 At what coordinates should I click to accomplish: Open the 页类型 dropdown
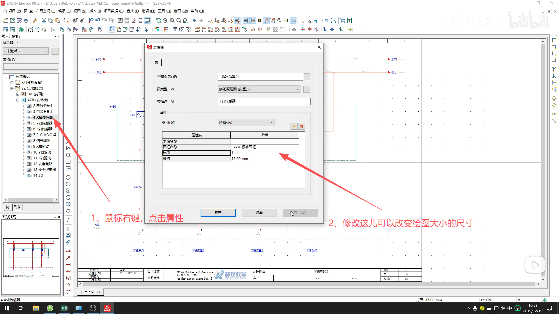(x=298, y=89)
